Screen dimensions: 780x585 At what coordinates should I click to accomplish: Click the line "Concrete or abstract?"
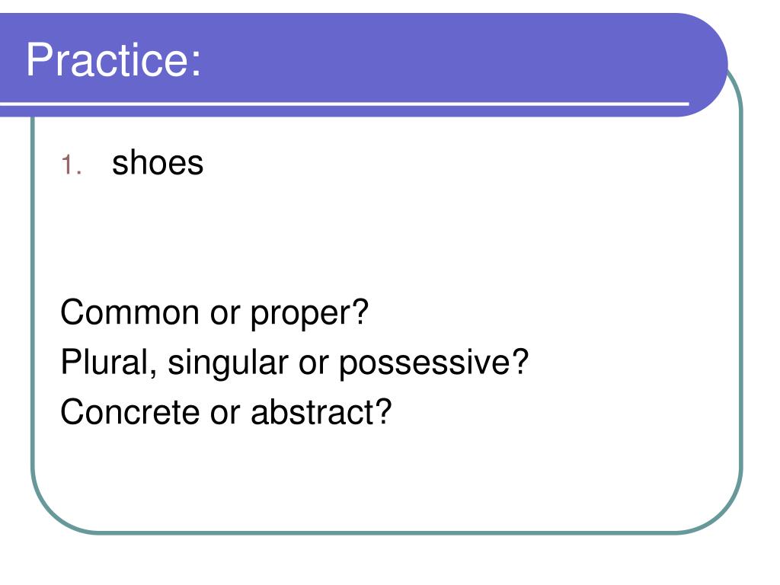click(226, 412)
